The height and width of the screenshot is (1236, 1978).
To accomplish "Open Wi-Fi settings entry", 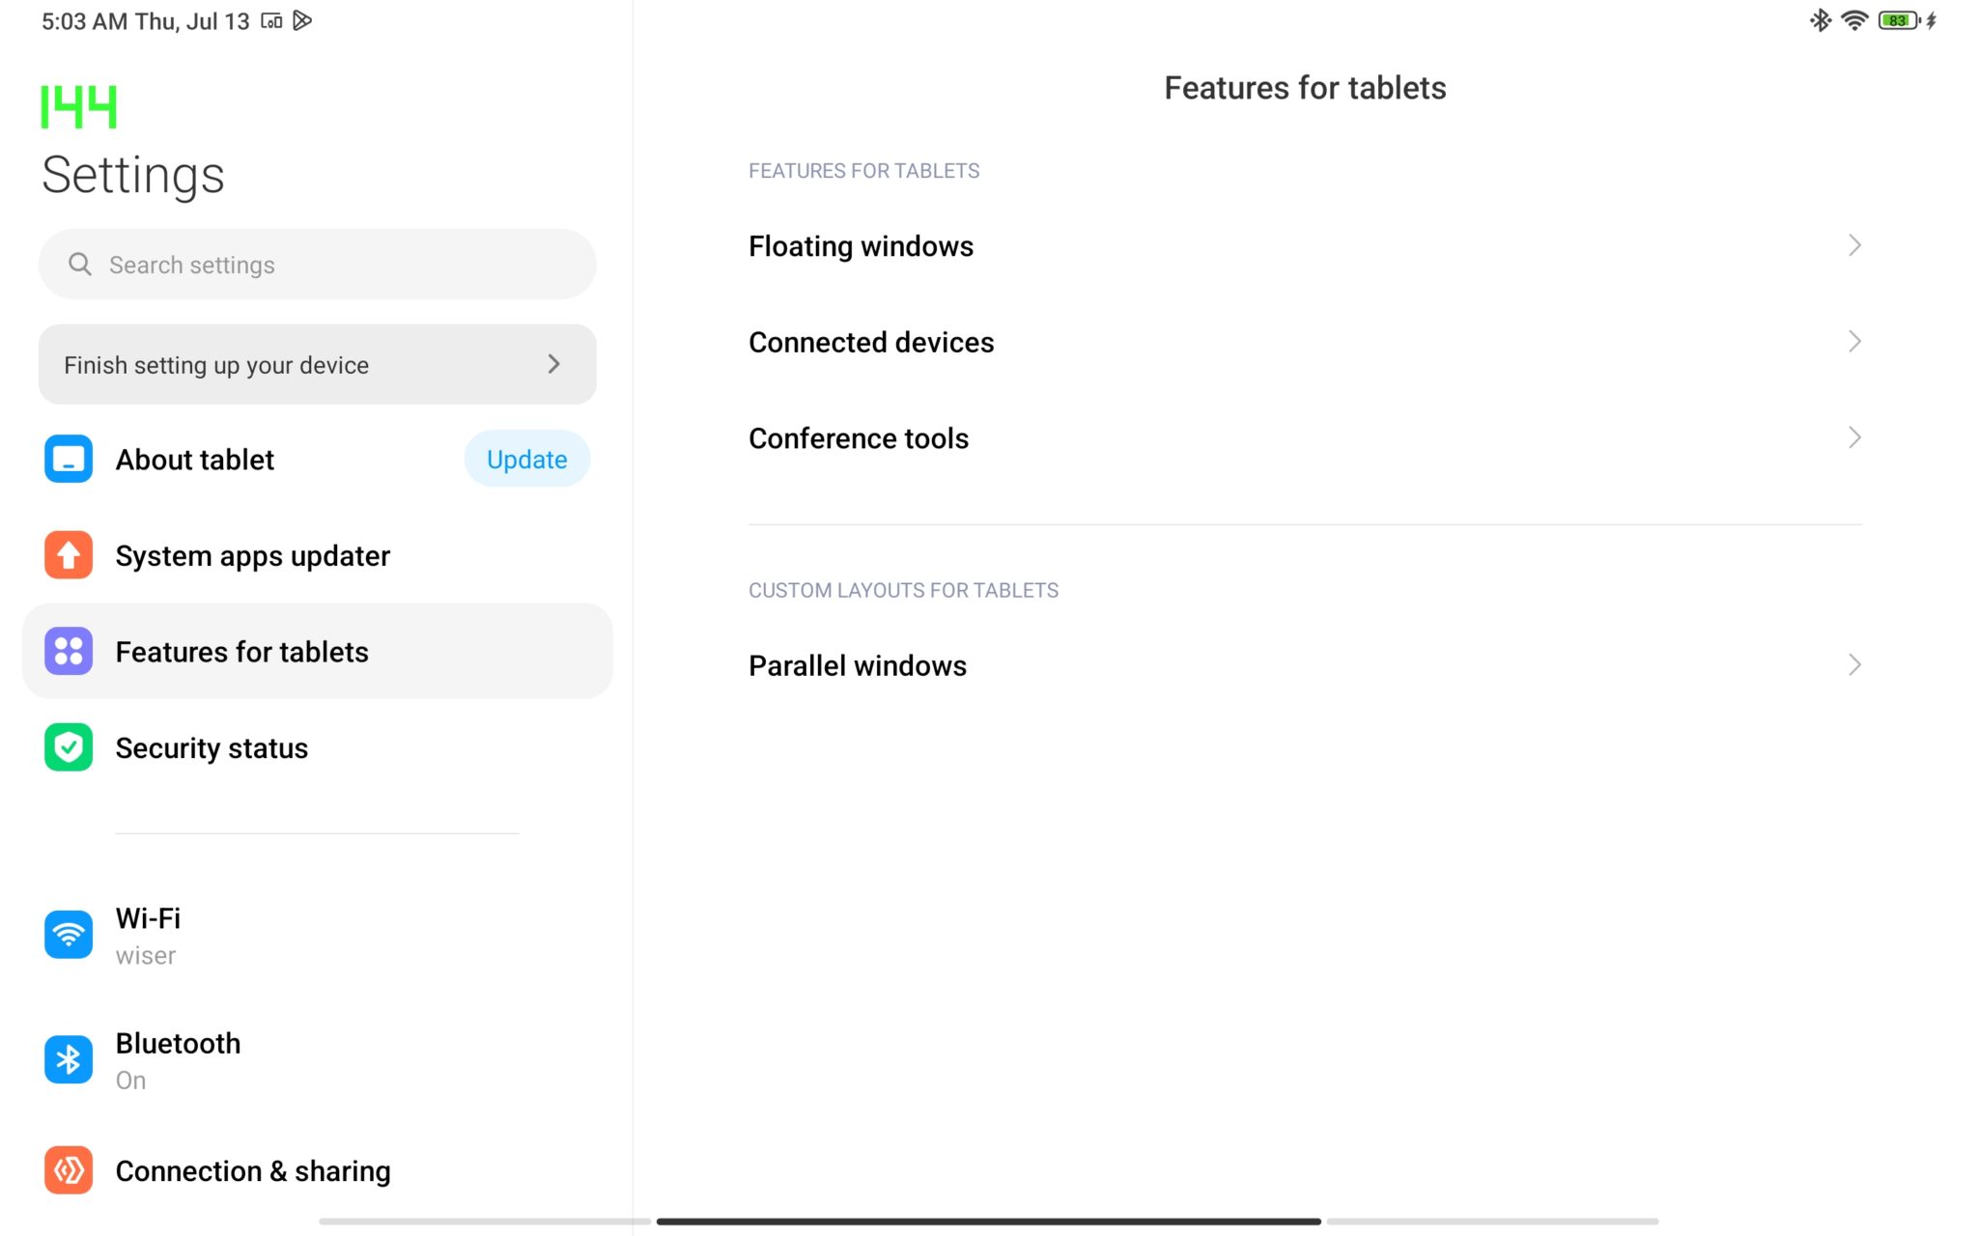I will click(148, 935).
